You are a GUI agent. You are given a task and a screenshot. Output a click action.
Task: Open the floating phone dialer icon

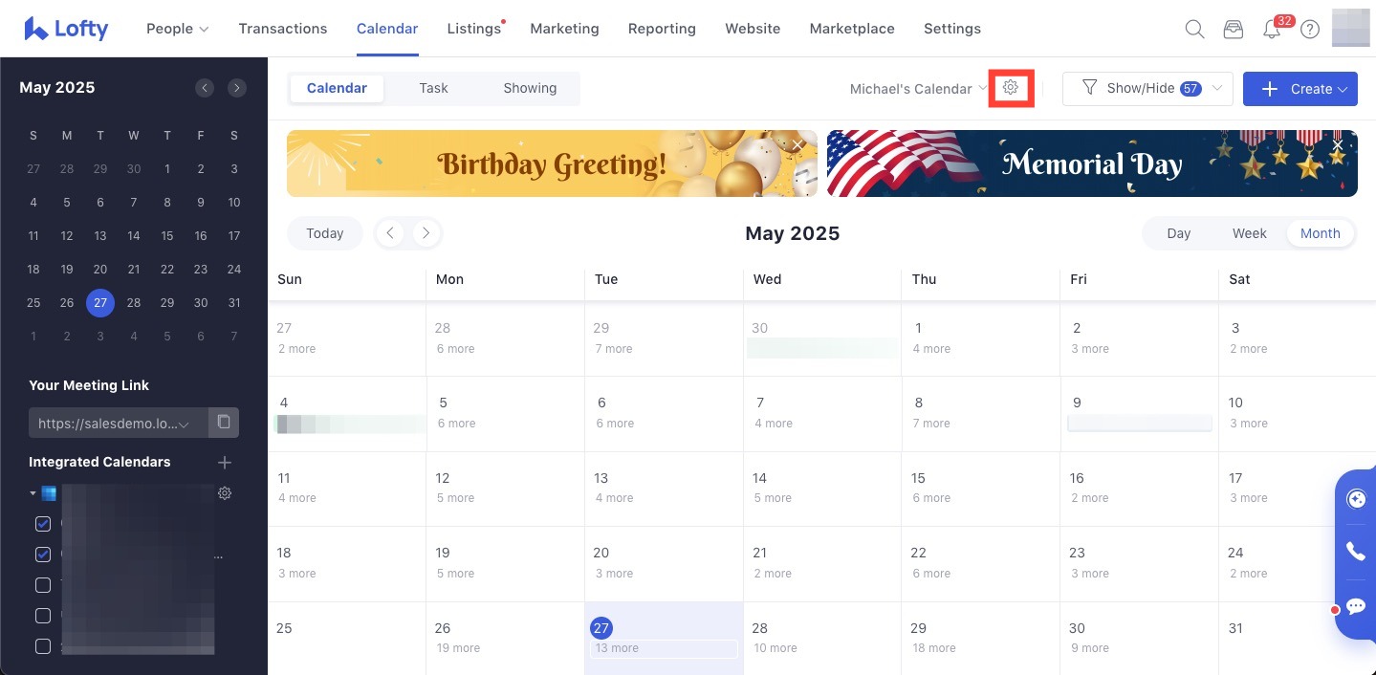(x=1355, y=551)
